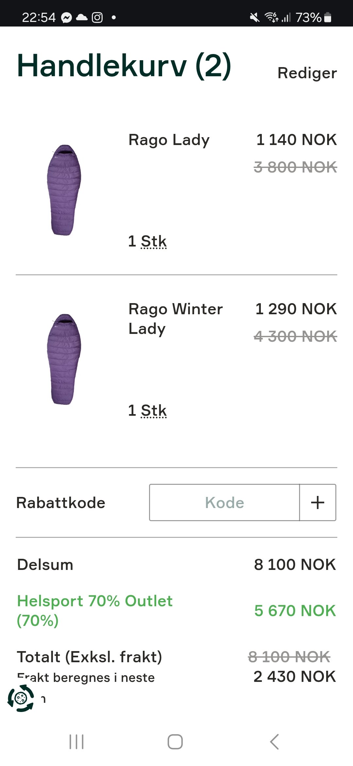Viewport: 353px width, 766px height.
Task: Tap Android home navigation button
Action: (175, 741)
